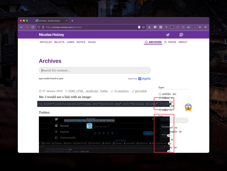
Task: Open the 12 reactions link
Action: click(121, 91)
